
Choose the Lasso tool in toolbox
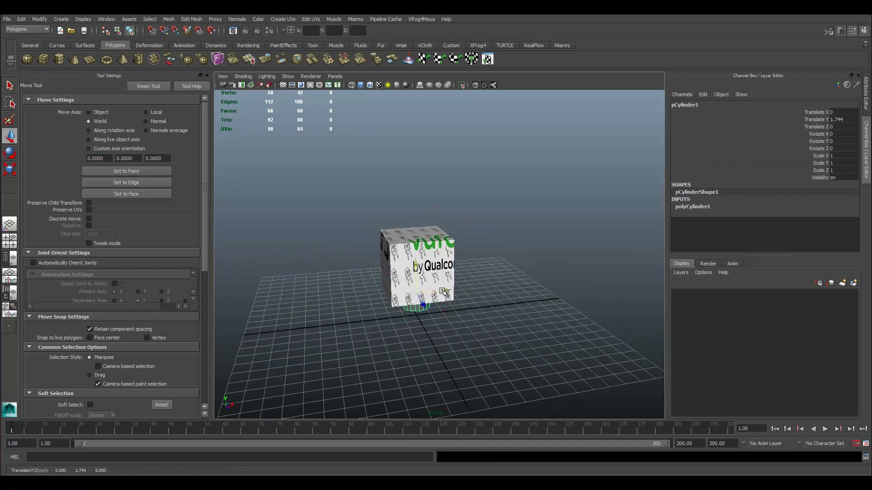10,103
